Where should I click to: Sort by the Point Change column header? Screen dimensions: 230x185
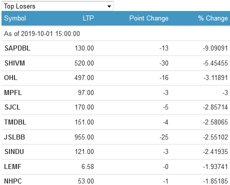coord(149,18)
